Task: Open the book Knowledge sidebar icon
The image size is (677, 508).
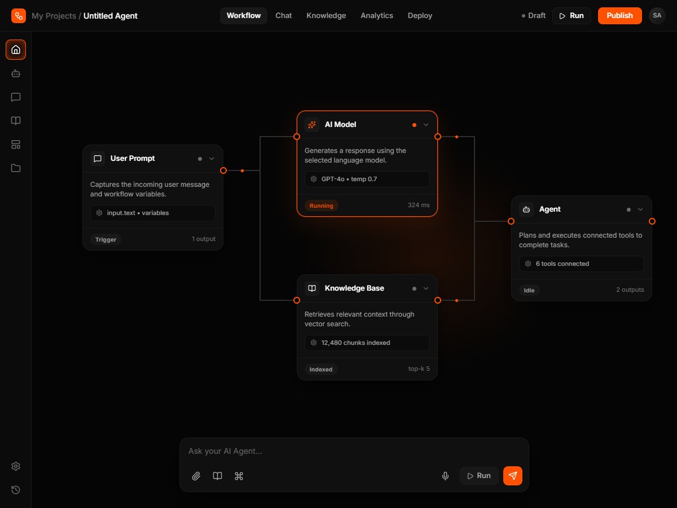Action: (x=16, y=121)
